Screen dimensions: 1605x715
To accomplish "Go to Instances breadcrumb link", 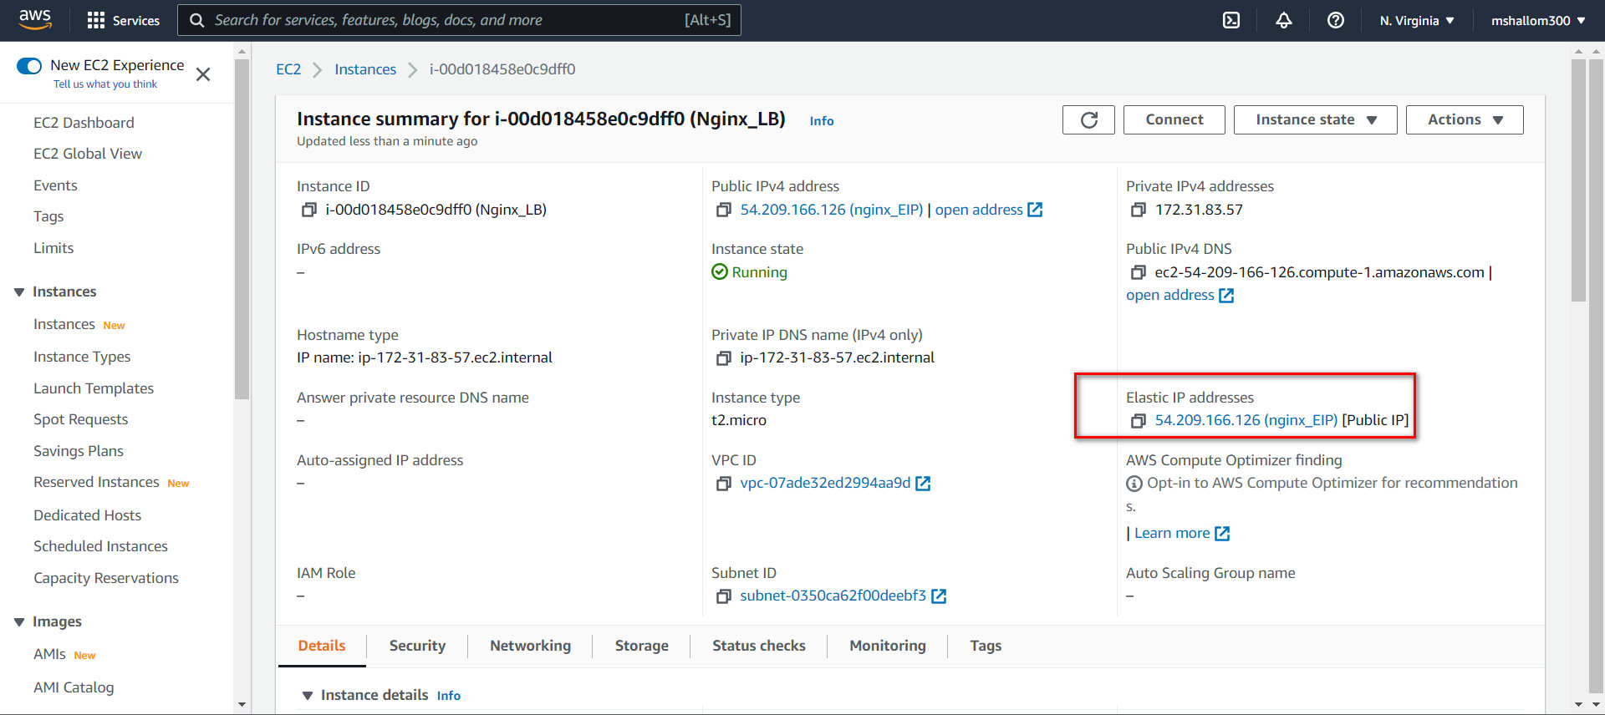I will tap(365, 69).
